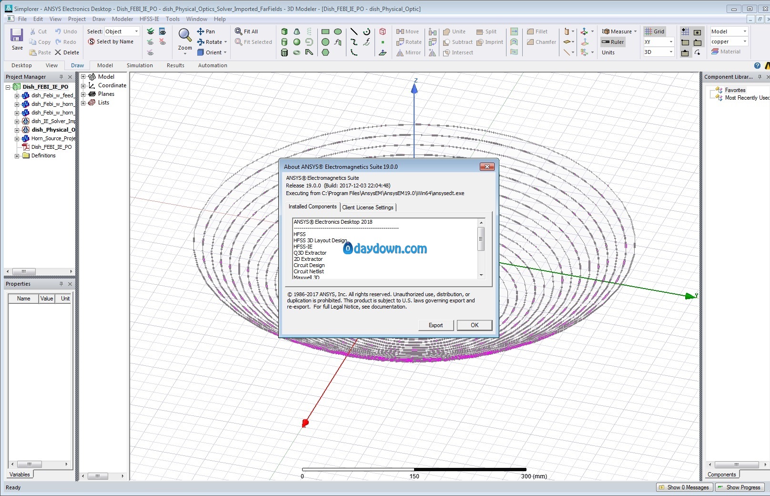770x496 pixels.
Task: Click the Measure tool
Action: point(619,31)
